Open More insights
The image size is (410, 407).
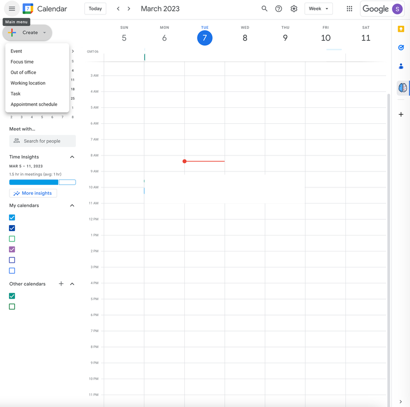[33, 193]
